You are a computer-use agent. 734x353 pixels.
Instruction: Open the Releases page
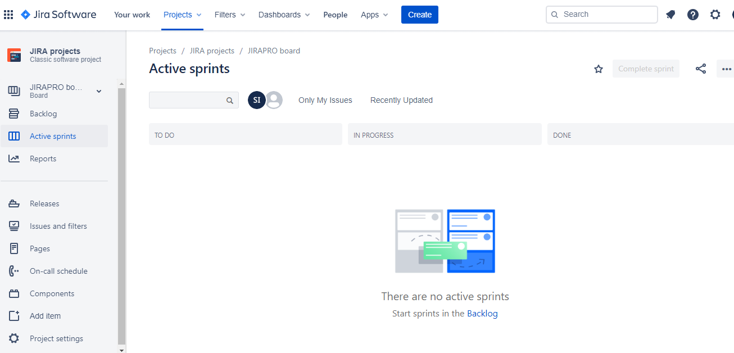click(44, 203)
